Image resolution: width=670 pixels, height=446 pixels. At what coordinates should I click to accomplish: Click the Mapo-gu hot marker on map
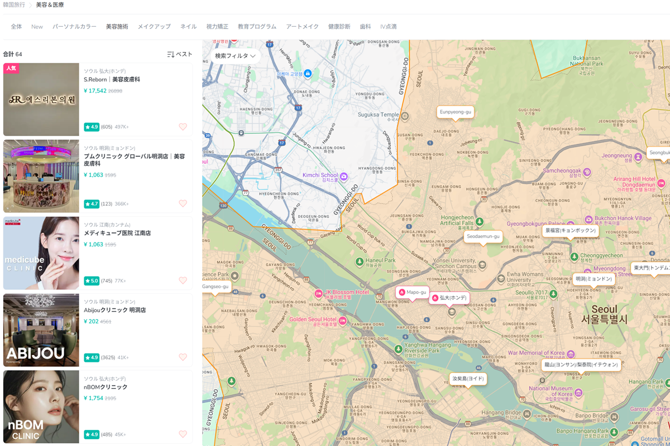[x=413, y=292]
